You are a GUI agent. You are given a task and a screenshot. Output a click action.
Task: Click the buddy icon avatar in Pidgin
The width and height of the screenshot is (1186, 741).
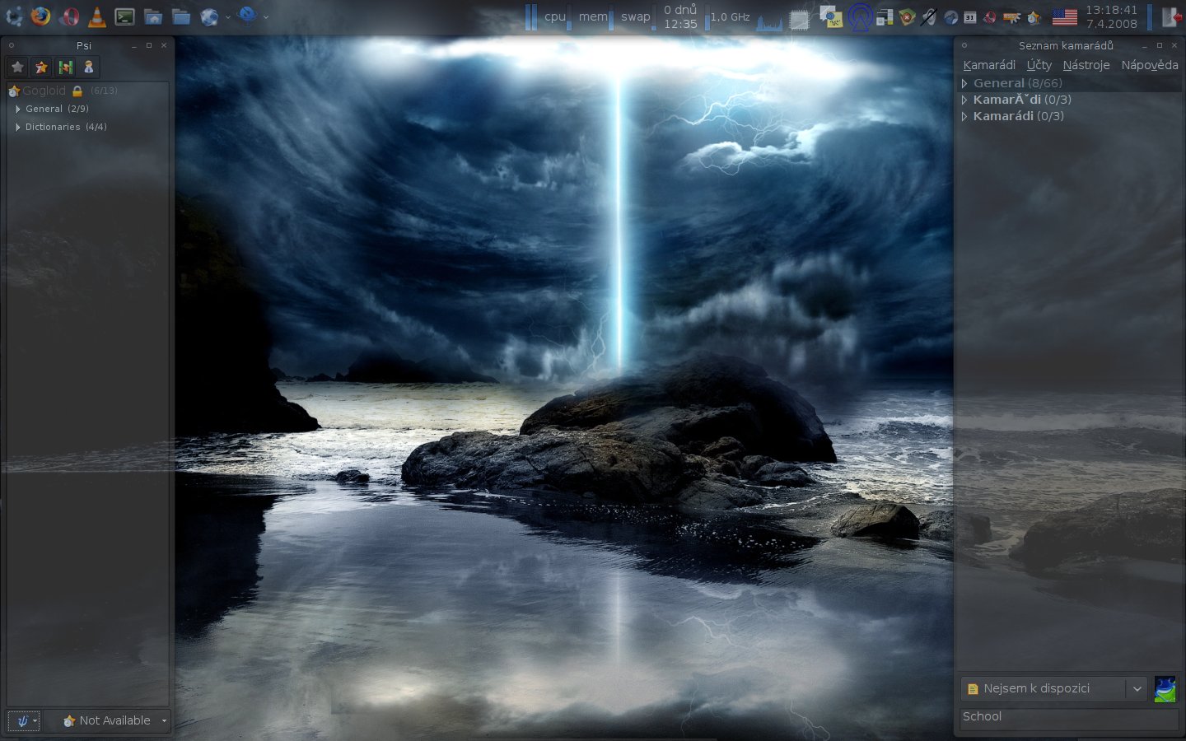[1165, 689]
